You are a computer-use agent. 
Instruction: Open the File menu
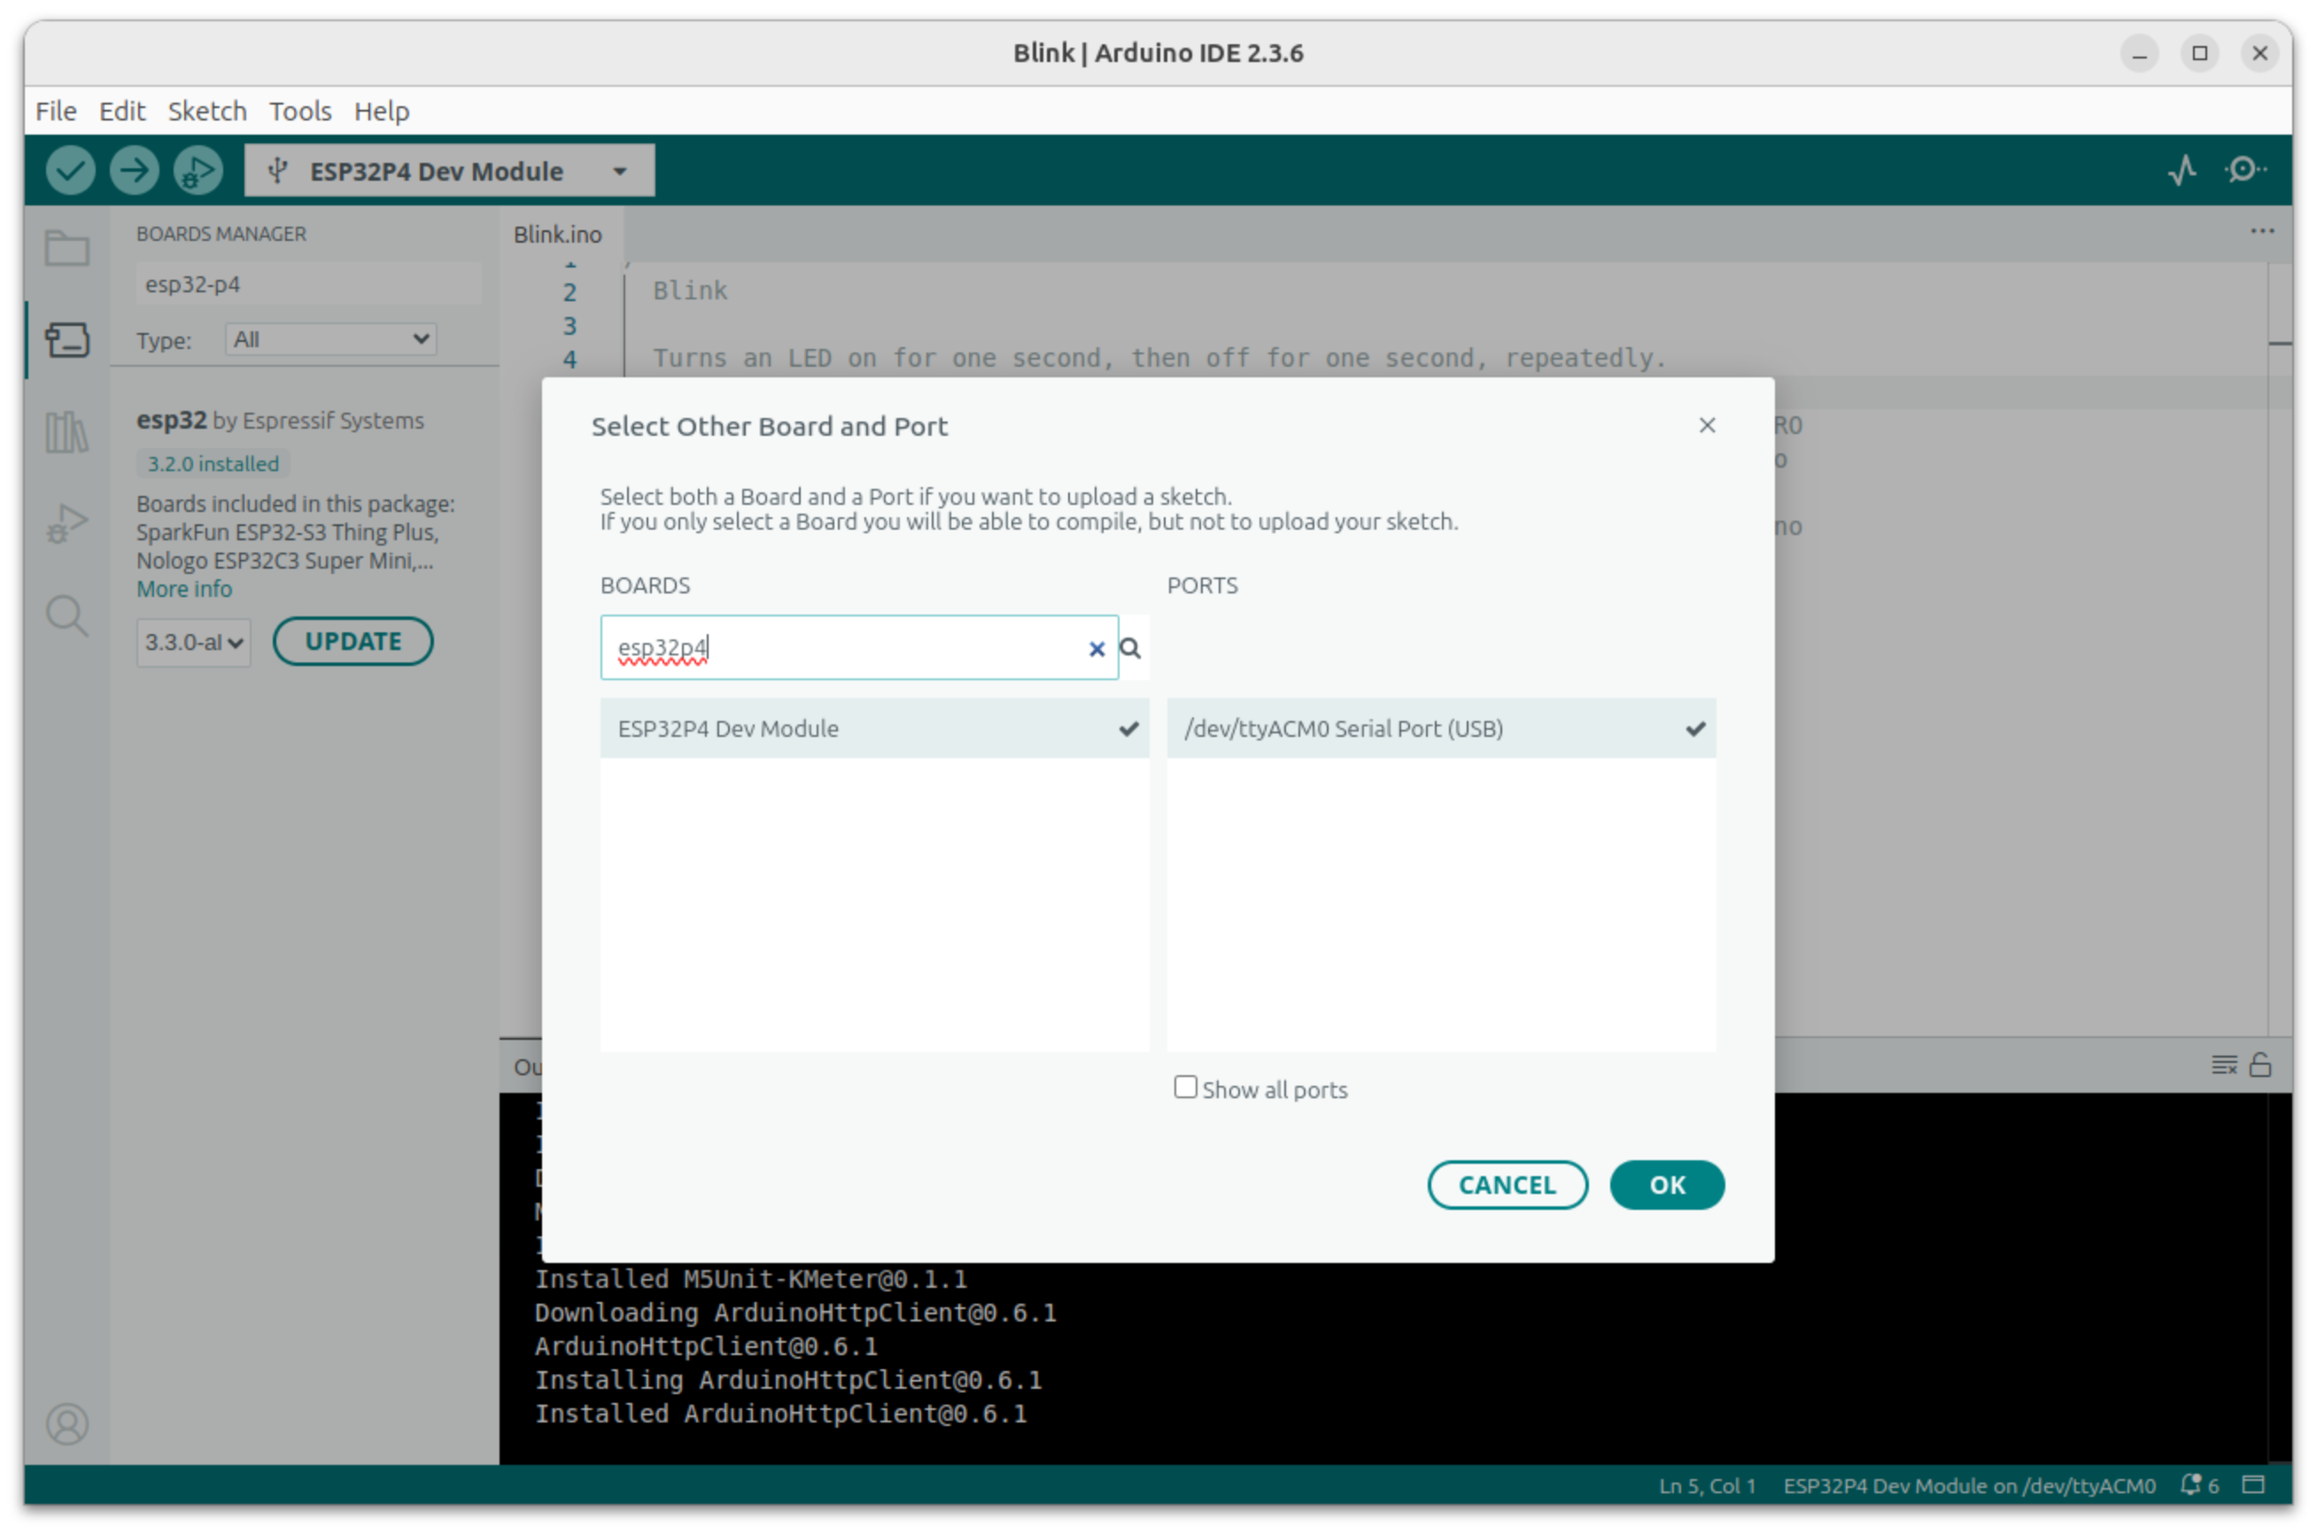click(56, 111)
